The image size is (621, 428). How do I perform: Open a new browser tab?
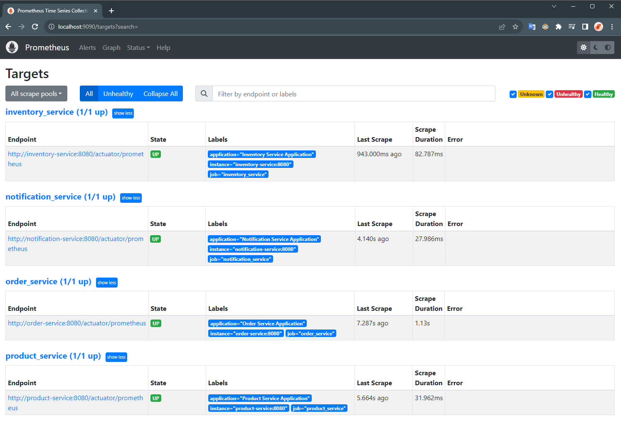(x=111, y=11)
